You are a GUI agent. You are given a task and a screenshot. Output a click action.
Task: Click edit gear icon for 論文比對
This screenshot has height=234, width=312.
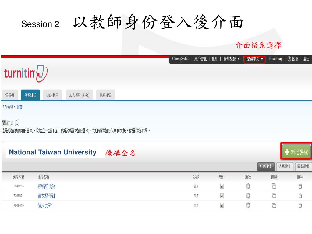tap(248, 205)
